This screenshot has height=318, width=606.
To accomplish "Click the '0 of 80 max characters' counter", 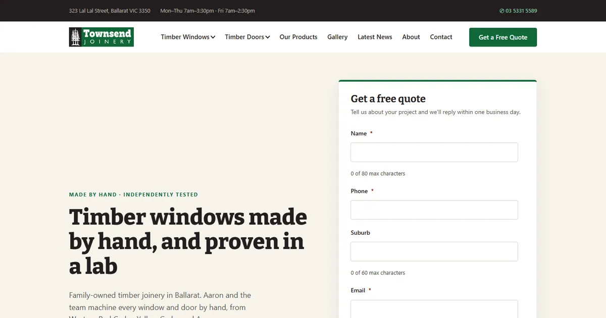I will tap(378, 174).
